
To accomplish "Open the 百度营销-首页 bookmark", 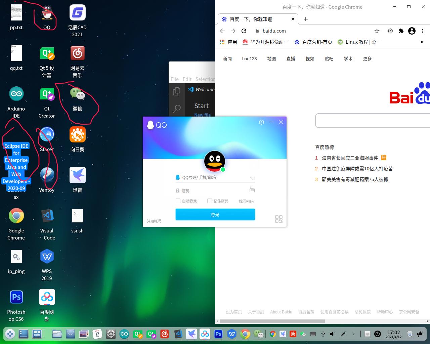I will tap(313, 42).
